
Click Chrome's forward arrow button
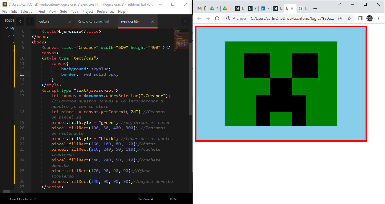click(208, 18)
